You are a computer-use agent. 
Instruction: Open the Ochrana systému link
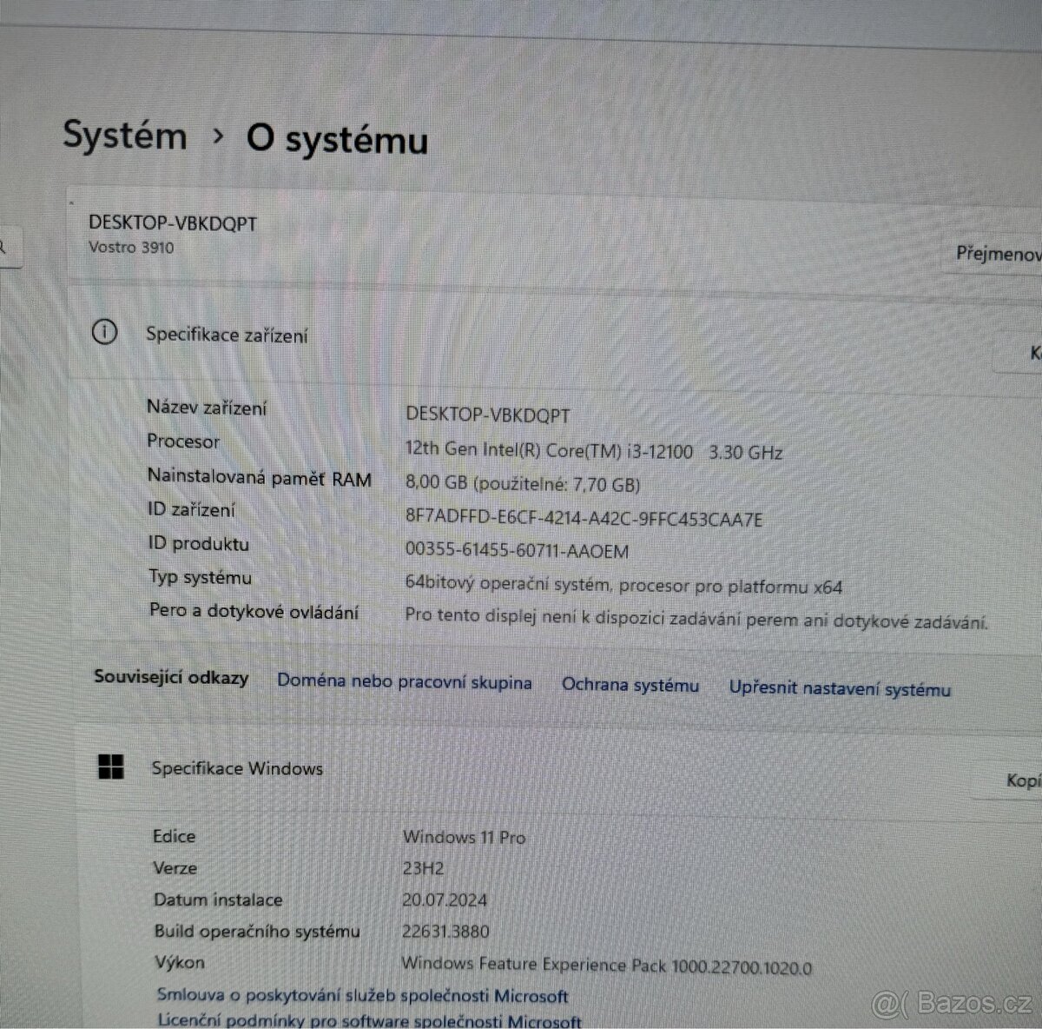point(630,686)
